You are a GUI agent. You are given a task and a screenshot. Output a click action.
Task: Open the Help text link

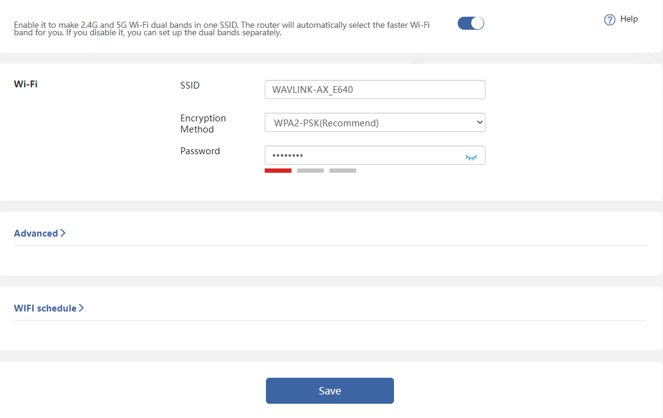click(629, 19)
